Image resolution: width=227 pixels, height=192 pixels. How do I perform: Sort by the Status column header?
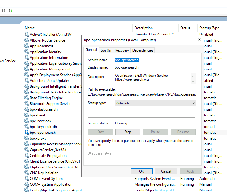[x=188, y=28]
